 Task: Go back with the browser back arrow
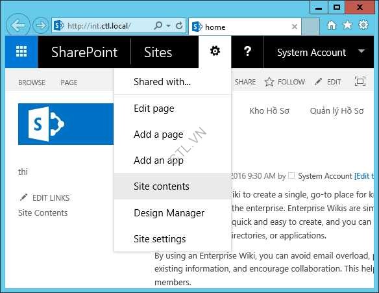tap(18, 25)
